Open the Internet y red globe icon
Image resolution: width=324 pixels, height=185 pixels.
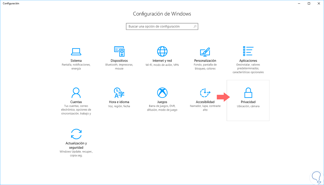[162, 51]
